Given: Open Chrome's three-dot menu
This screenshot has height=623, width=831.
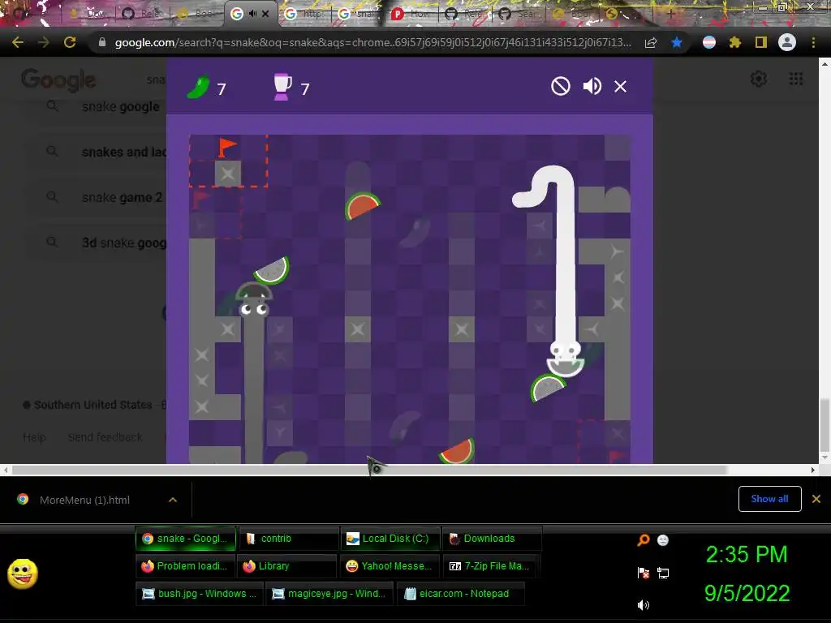Looking at the screenshot, I should (x=813, y=42).
